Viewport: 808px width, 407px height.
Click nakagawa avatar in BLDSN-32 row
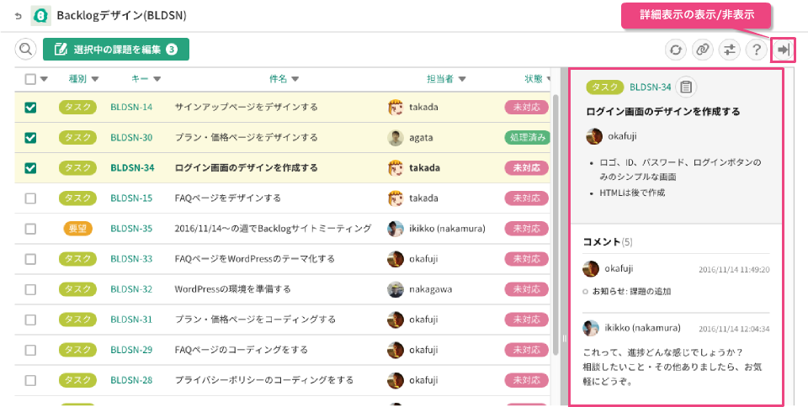pos(396,289)
